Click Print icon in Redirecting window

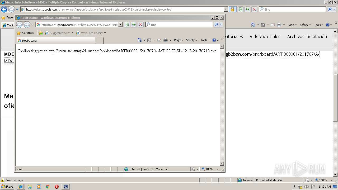(x=166, y=40)
